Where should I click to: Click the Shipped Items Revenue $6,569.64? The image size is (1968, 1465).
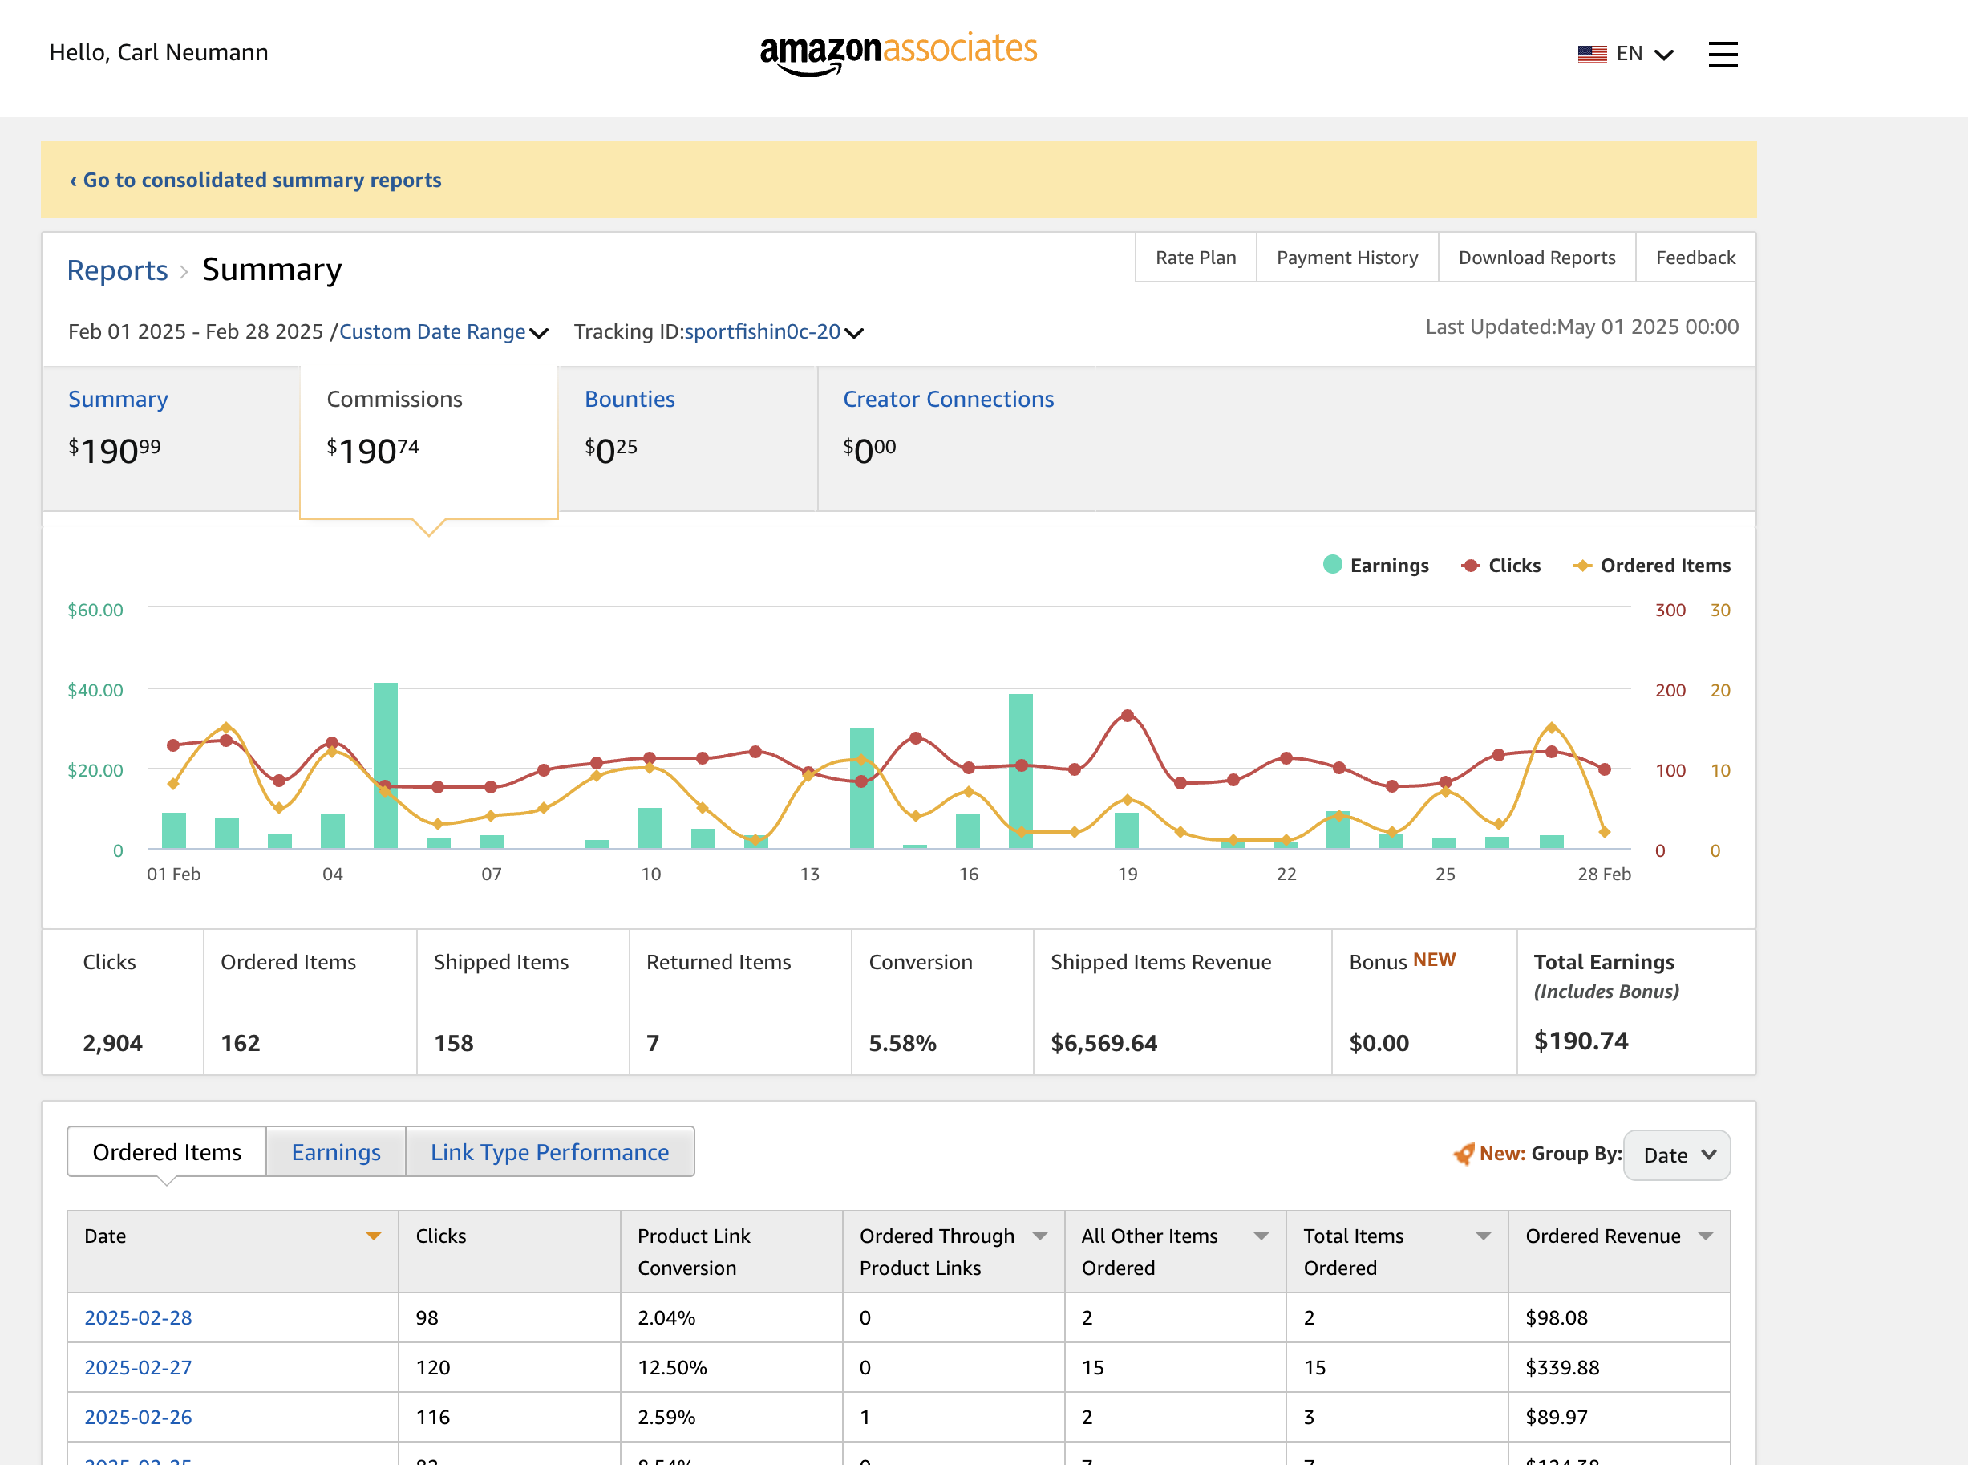pyautogui.click(x=1103, y=1042)
